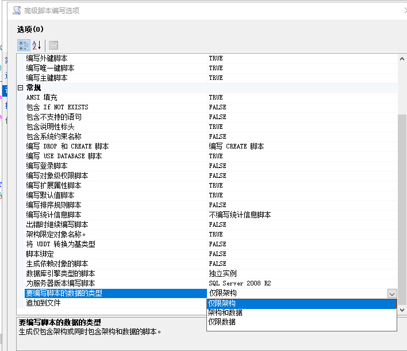Choose 架构和数据 in the dropdown list

pos(302,313)
